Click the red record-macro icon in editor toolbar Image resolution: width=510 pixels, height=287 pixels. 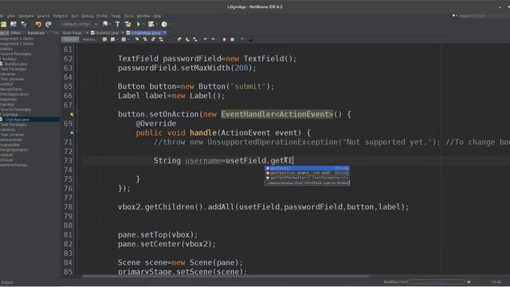(224, 40)
